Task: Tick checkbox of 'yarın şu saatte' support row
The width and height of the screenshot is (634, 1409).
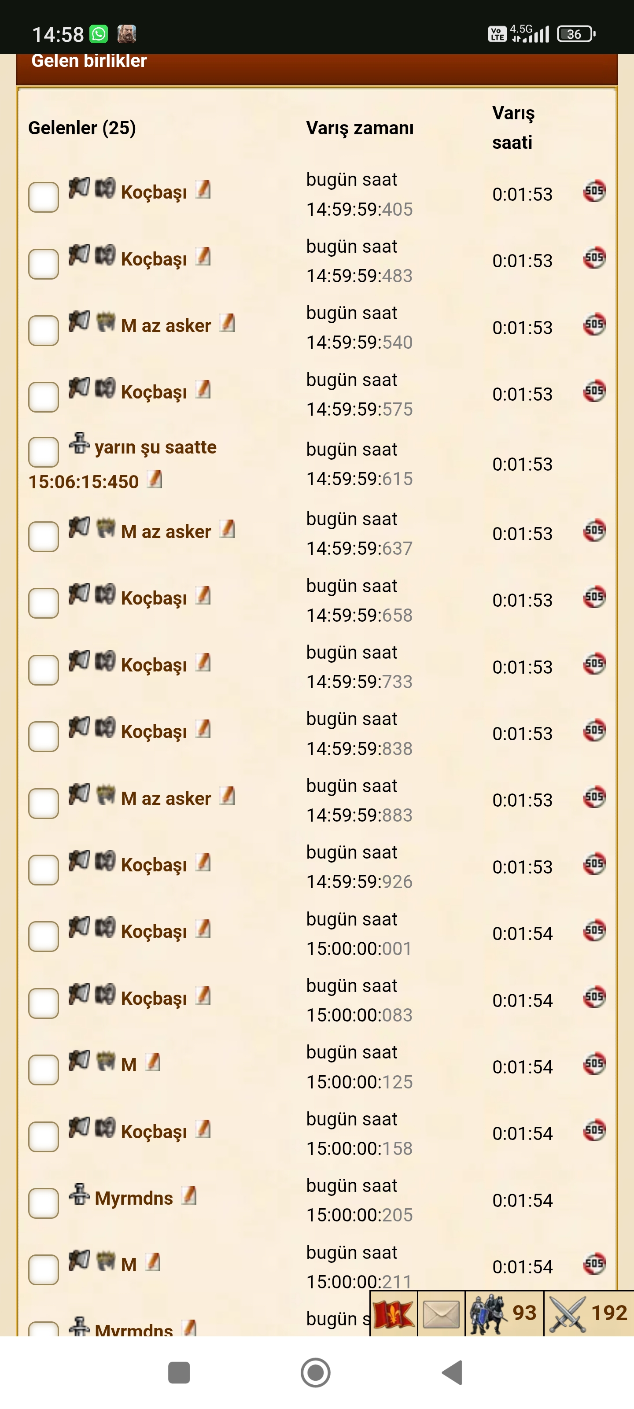Action: coord(43,452)
